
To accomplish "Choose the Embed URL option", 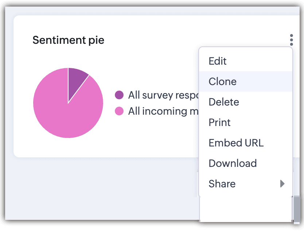I will click(236, 143).
